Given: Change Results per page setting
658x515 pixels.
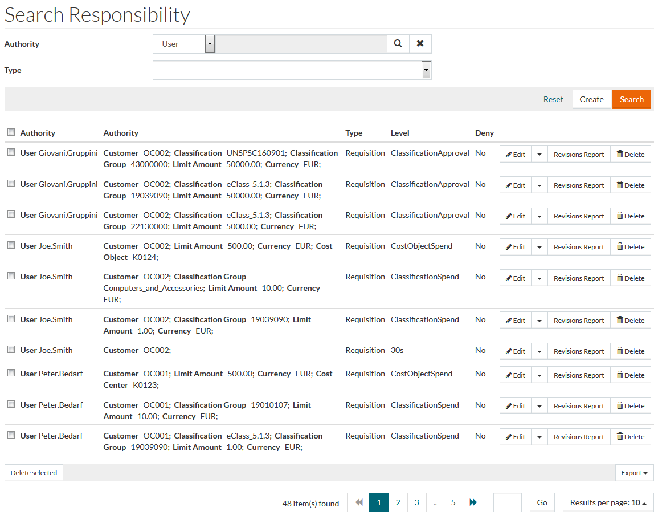Looking at the screenshot, I should pyautogui.click(x=608, y=502).
